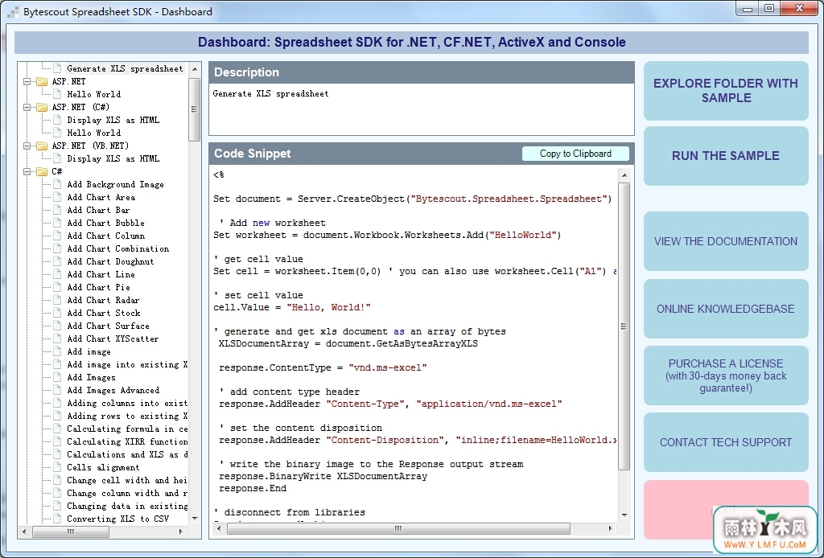
Task: Copy code snippet to clipboard
Action: coord(575,154)
